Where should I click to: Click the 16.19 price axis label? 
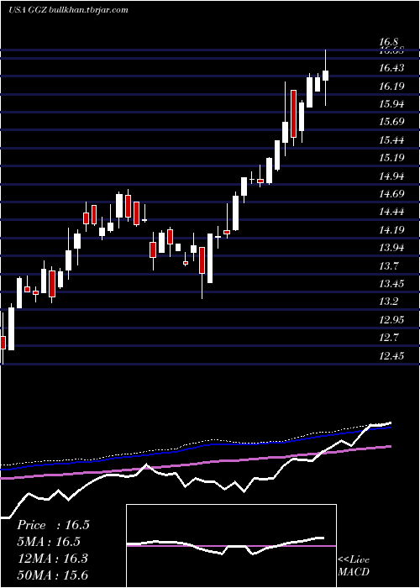391,87
